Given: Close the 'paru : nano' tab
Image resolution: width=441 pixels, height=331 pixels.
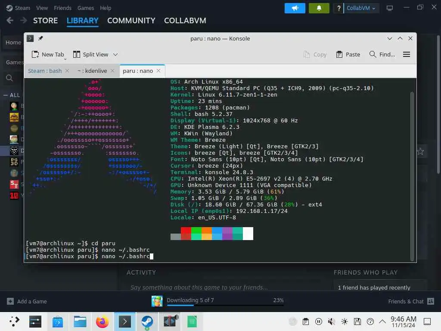Looking at the screenshot, I should pyautogui.click(x=158, y=71).
